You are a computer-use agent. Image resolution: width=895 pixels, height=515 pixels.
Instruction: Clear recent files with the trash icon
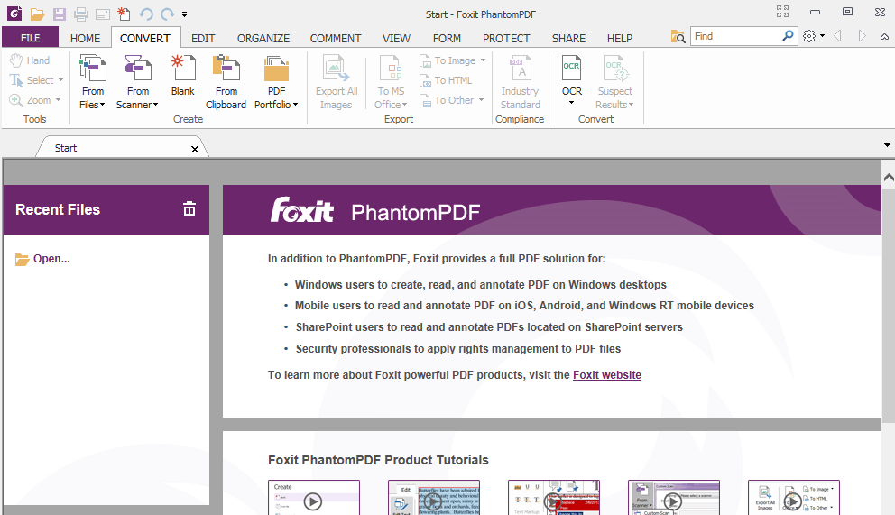coord(189,208)
